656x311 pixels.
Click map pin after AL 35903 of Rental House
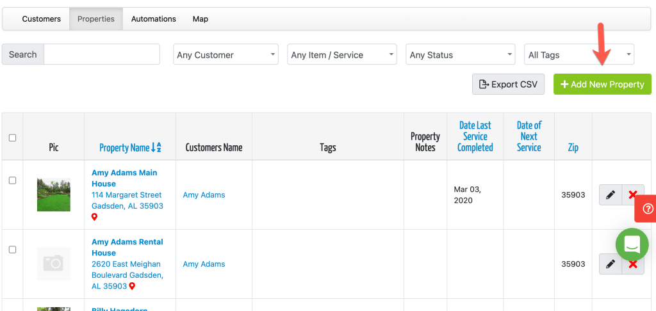coord(132,286)
